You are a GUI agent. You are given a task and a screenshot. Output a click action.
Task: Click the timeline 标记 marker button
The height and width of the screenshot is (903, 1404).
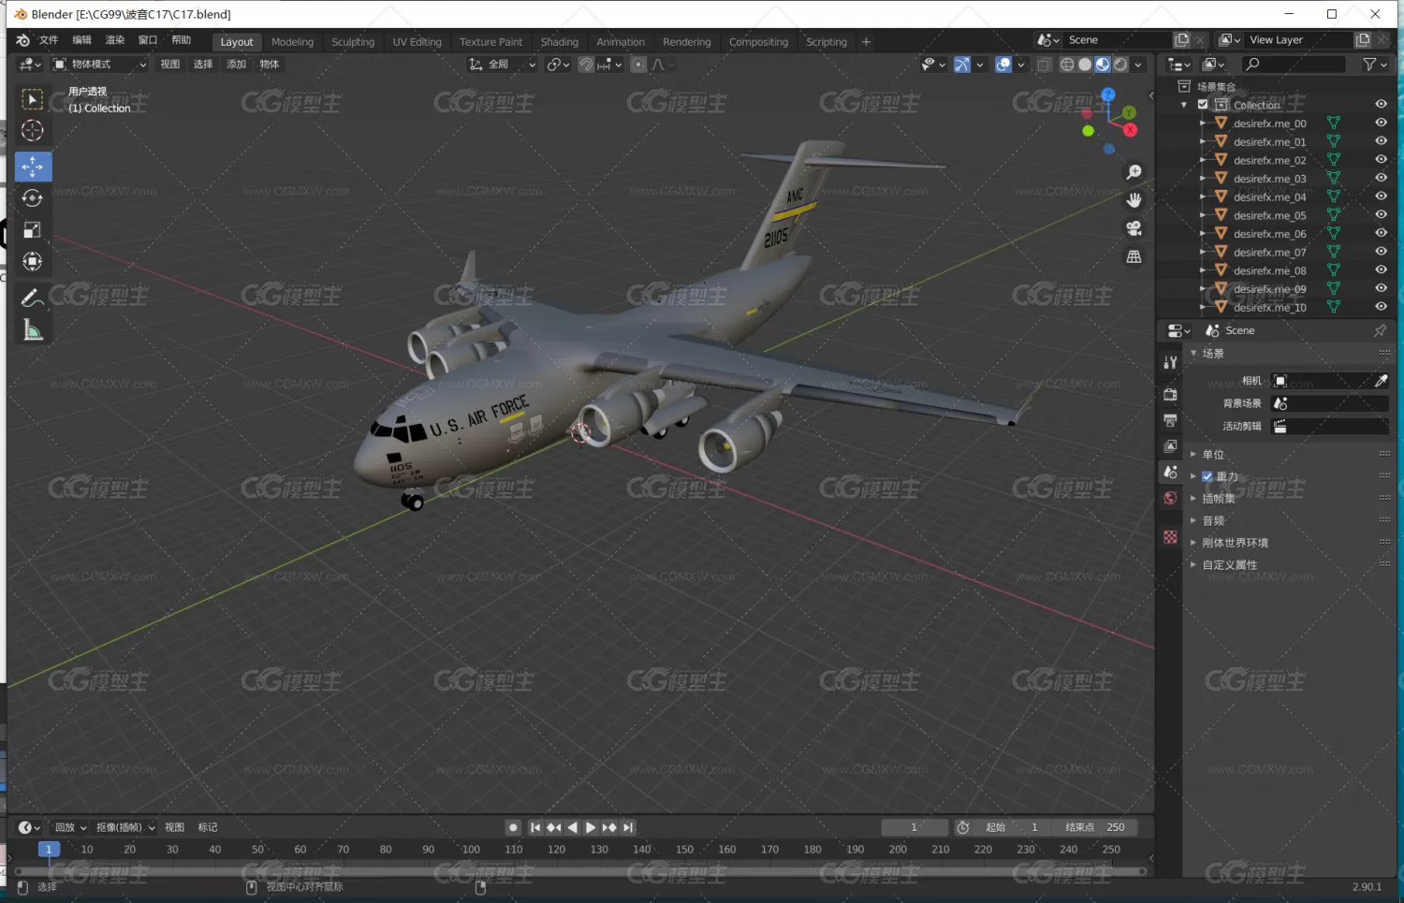[x=208, y=827]
